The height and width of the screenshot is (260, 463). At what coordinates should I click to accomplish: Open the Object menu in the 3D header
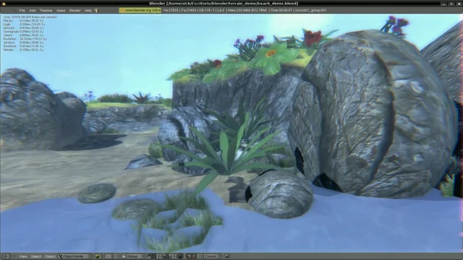[x=50, y=256]
